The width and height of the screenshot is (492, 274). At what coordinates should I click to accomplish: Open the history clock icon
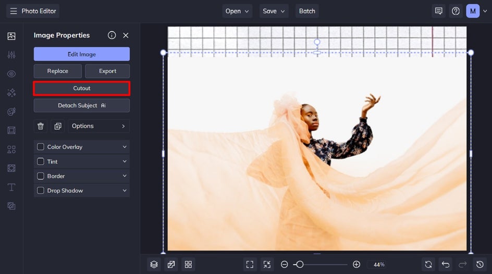[x=480, y=265]
